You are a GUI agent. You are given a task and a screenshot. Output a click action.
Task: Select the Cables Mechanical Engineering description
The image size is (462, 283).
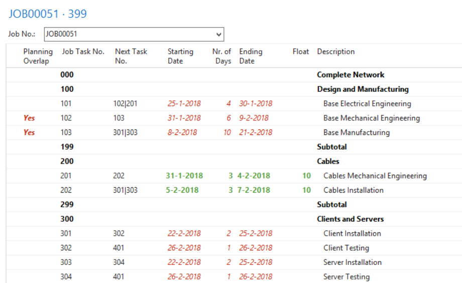[375, 176]
